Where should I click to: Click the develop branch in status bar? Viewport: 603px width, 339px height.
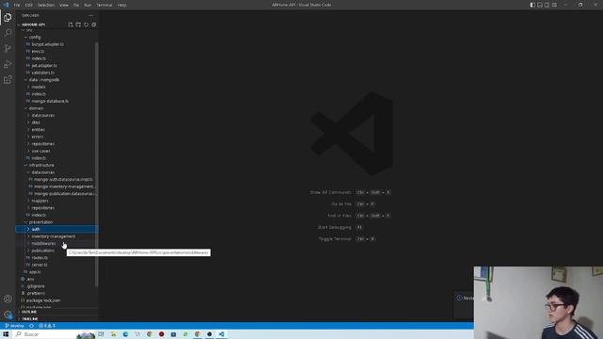(15, 326)
